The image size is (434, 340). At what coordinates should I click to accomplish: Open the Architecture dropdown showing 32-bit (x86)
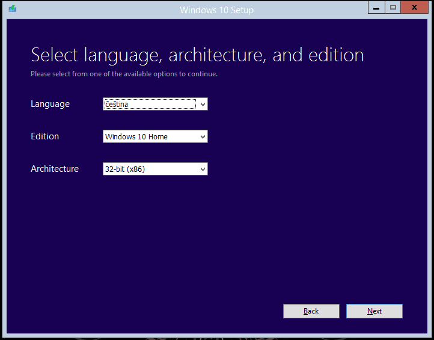pos(155,169)
